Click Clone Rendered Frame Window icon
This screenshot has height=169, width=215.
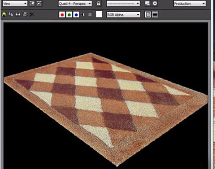tap(18, 15)
